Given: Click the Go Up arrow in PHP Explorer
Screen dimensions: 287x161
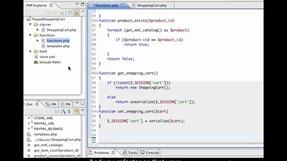Looking at the screenshot, I should (x=62, y=13).
